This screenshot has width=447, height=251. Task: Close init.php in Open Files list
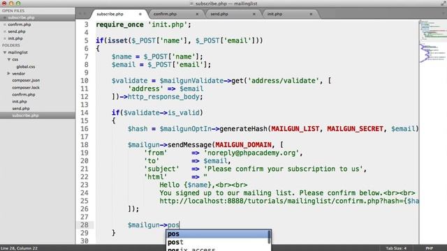(5, 38)
